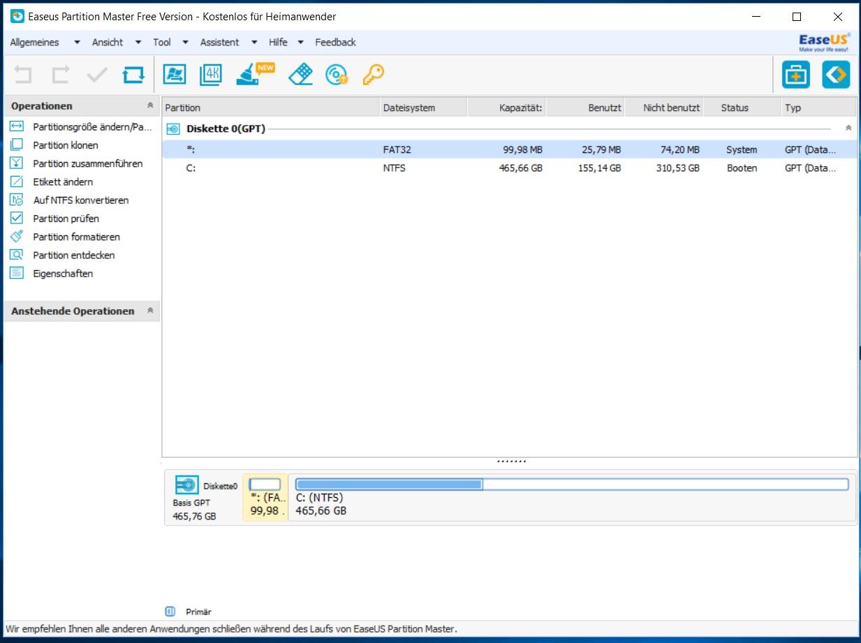Image resolution: width=861 pixels, height=643 pixels.
Task: Click the dotted splitter handle above the disk map
Action: pos(510,461)
